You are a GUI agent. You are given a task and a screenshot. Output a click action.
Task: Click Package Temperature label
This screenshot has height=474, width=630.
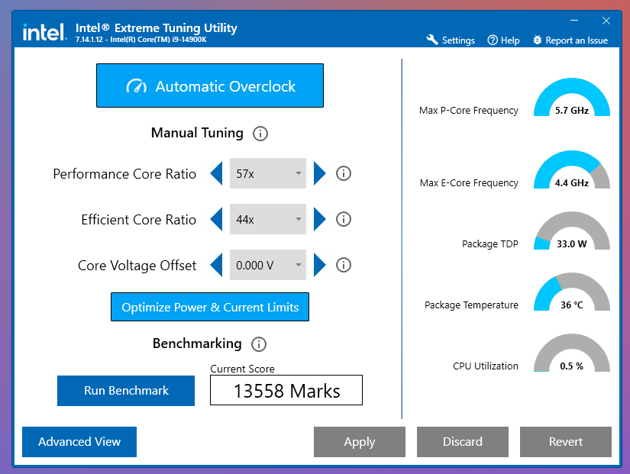click(472, 305)
